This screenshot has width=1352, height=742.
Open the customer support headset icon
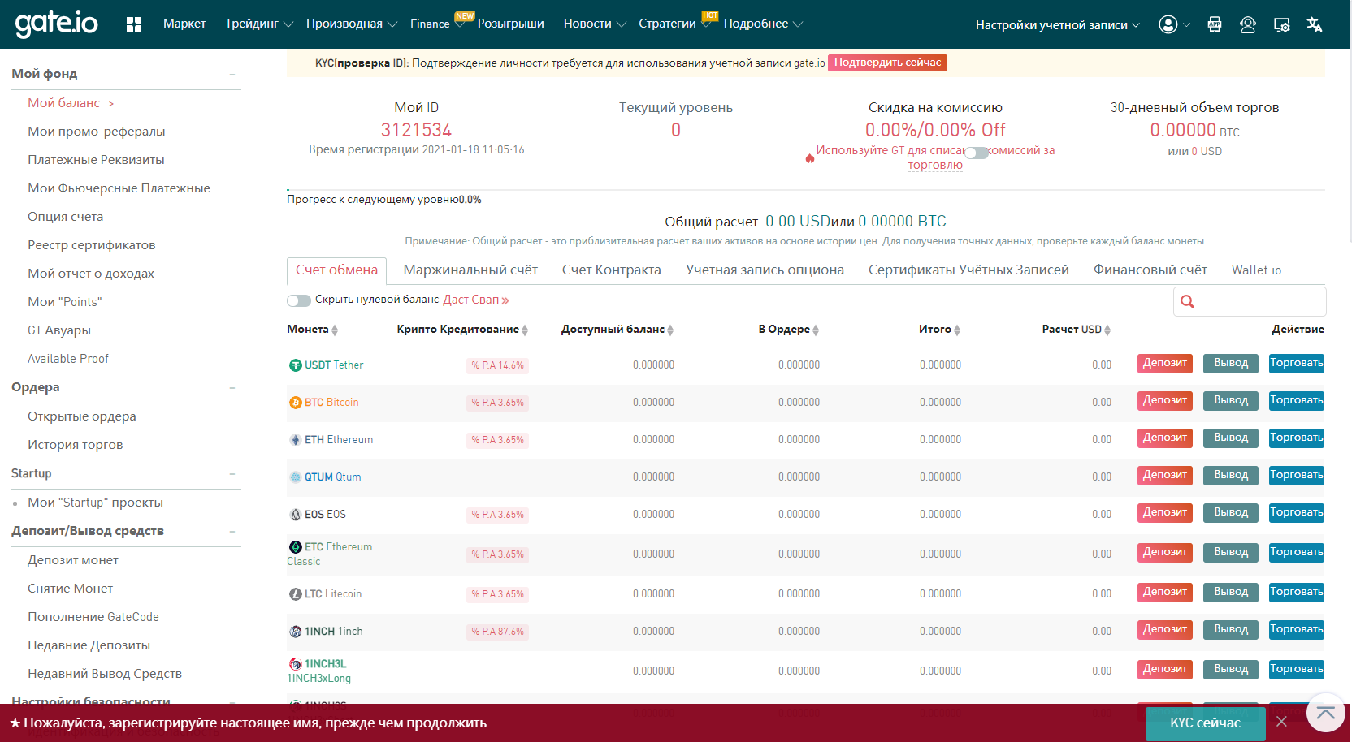[1248, 24]
